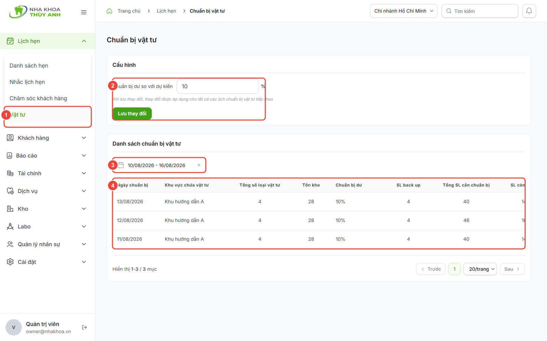Collapse the Lịch hẹn menu chevron
Image resolution: width=547 pixels, height=341 pixels.
coord(84,41)
